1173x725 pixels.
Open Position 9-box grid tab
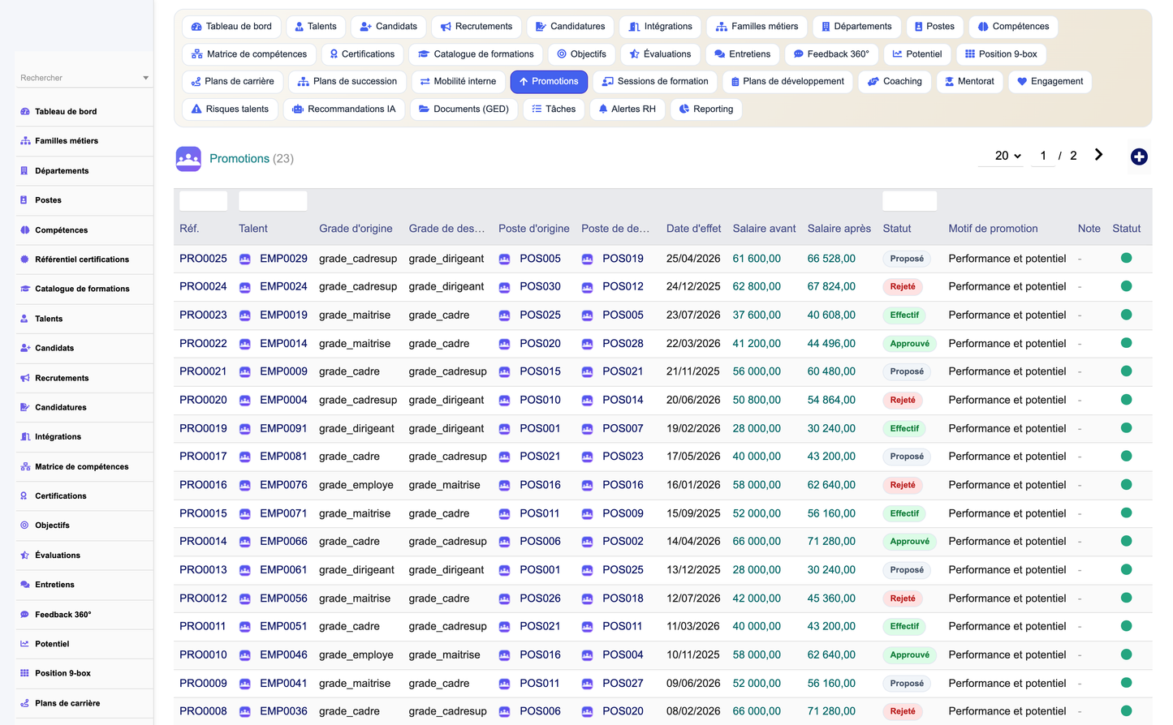[x=1001, y=54]
